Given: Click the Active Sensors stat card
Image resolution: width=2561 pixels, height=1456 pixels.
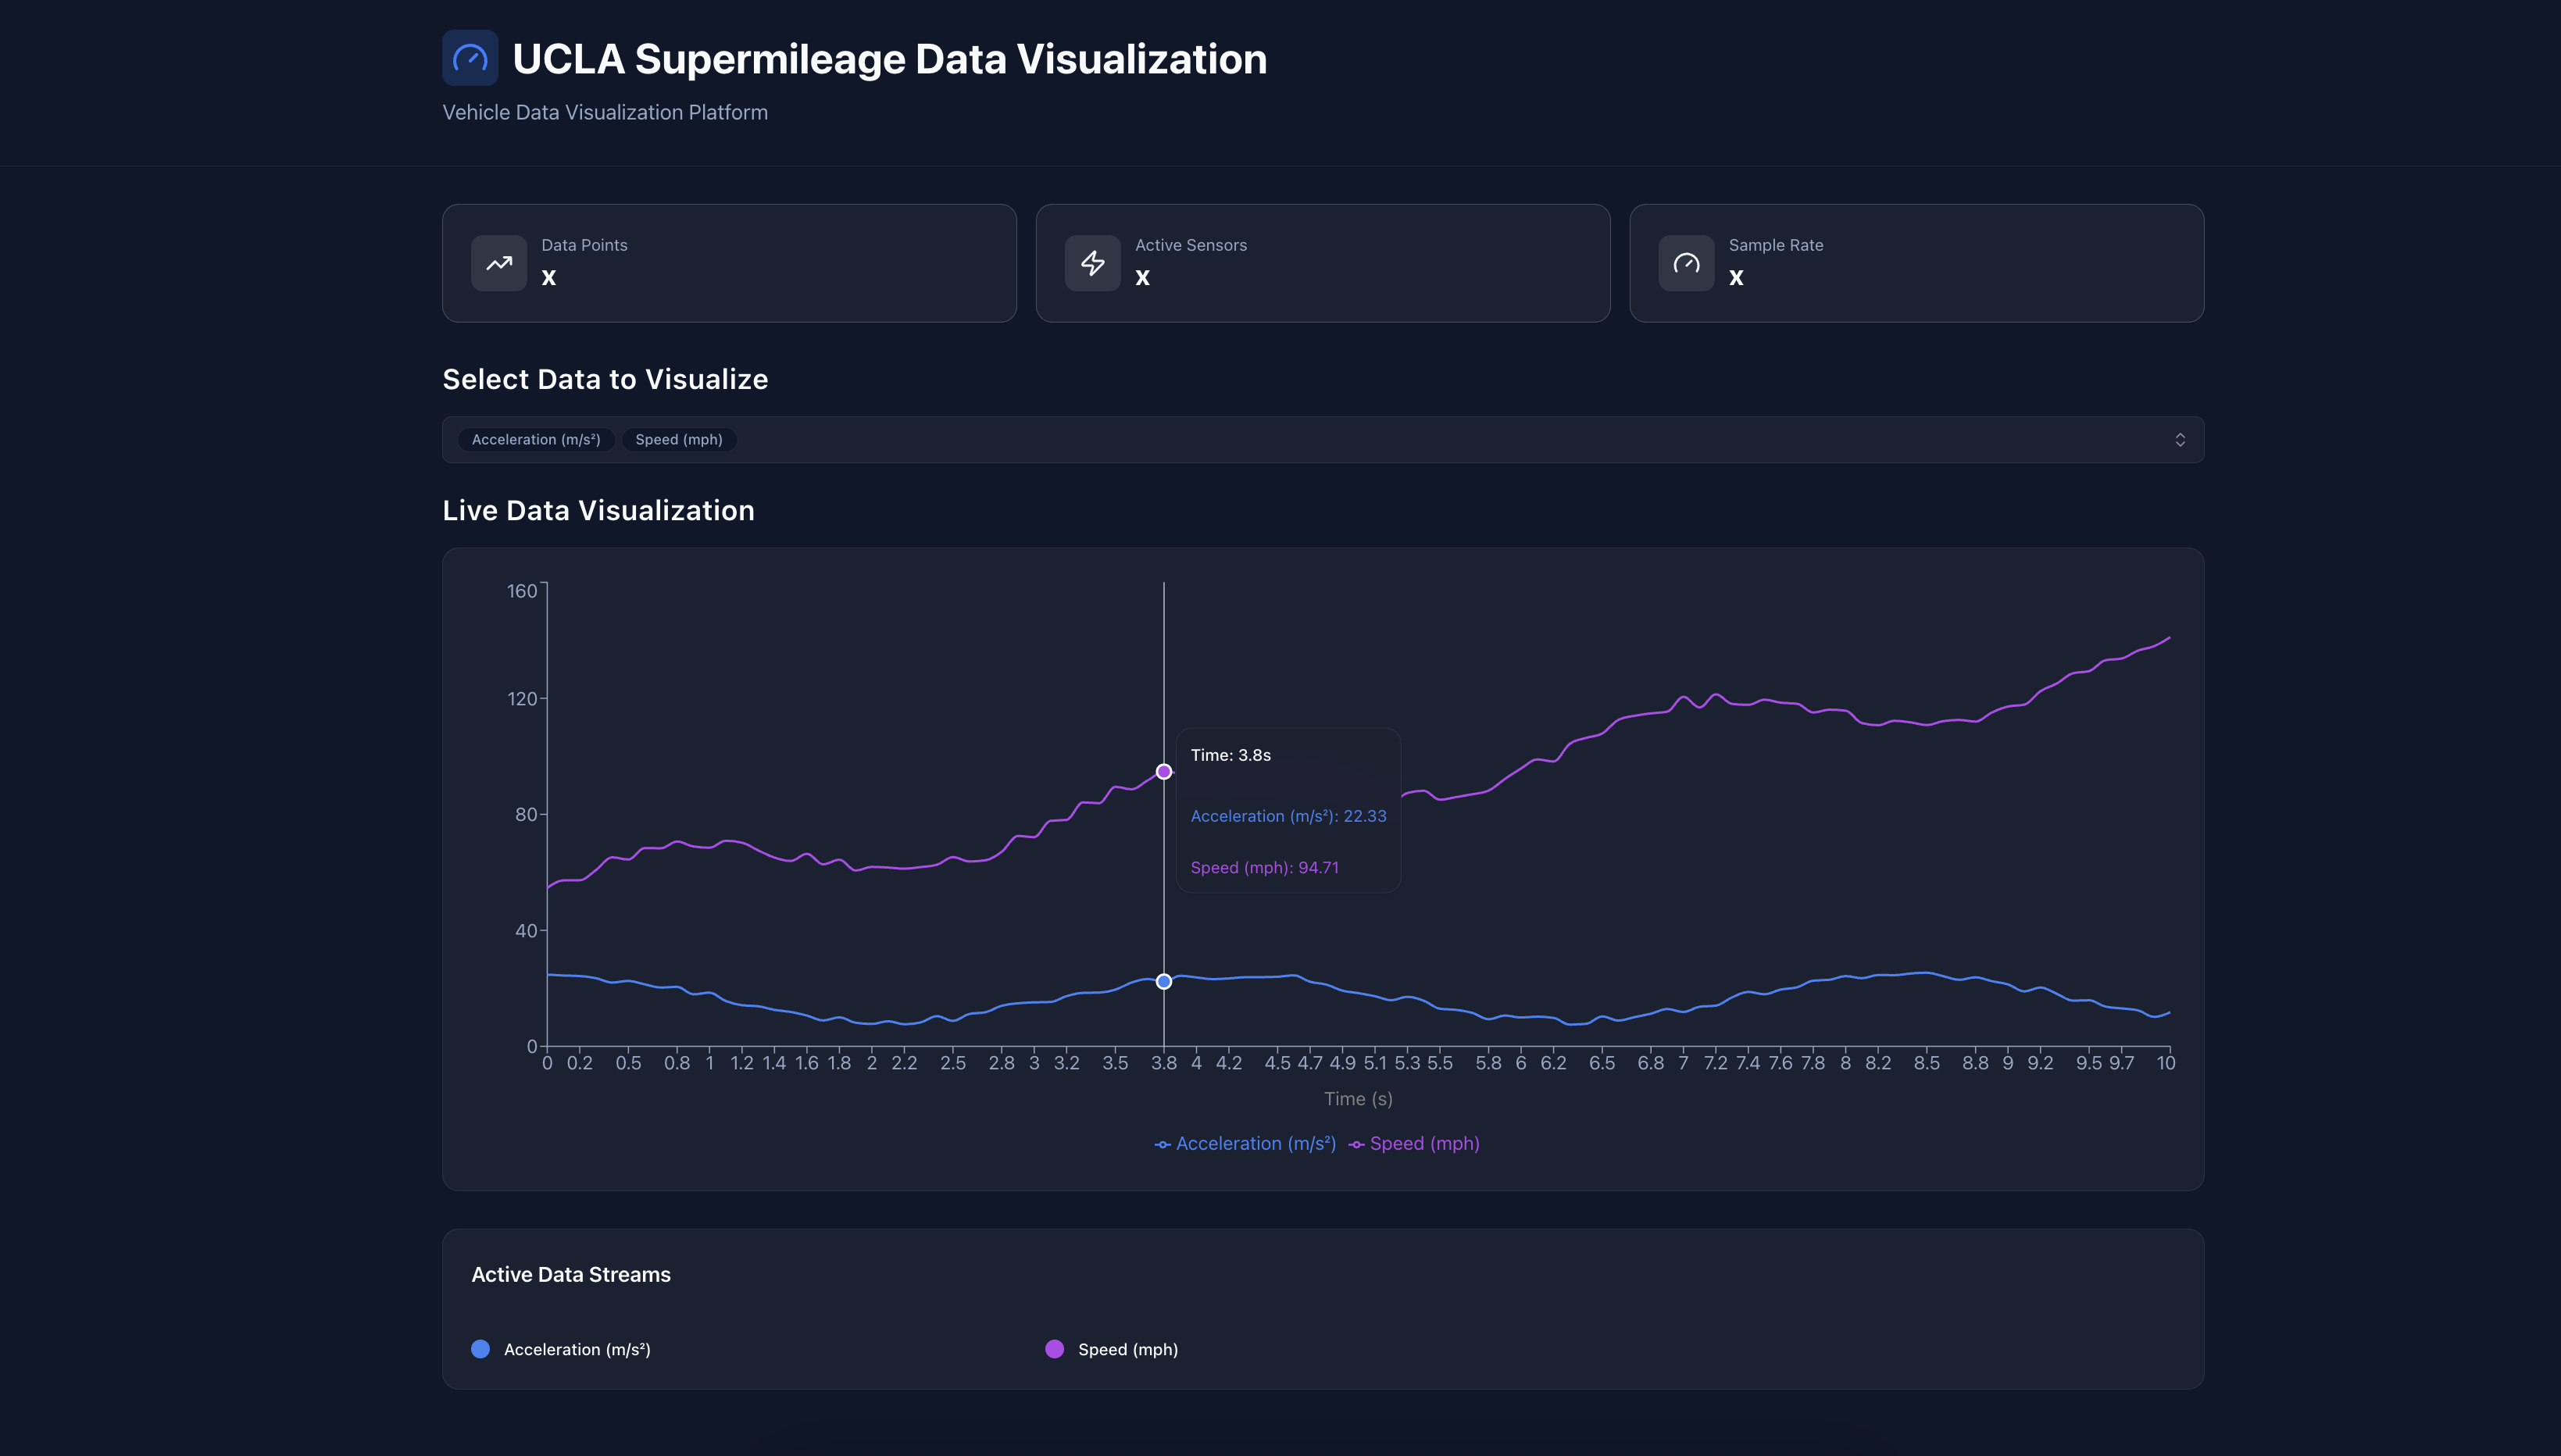Looking at the screenshot, I should tap(1322, 263).
